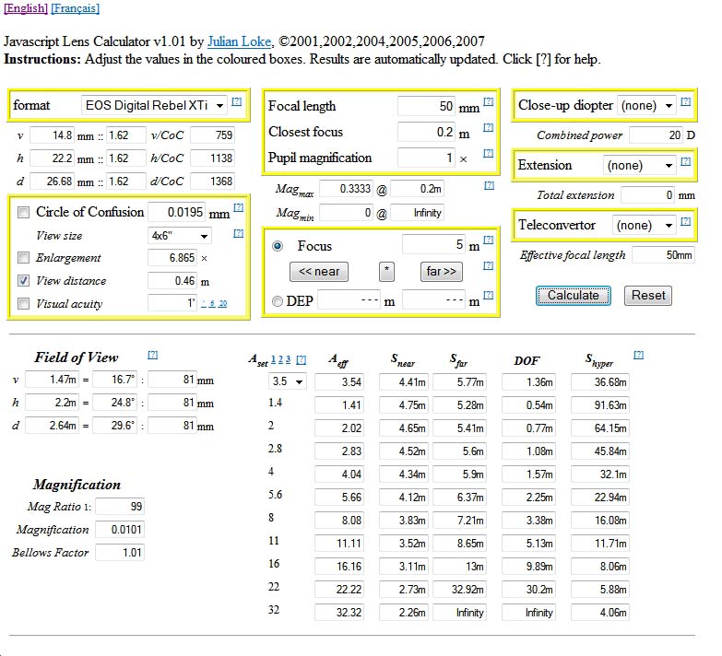Open the camera format dropdown
Image resolution: width=722 pixels, height=656 pixels.
click(154, 106)
